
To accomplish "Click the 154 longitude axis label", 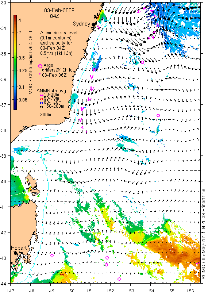I will pos(150,290).
